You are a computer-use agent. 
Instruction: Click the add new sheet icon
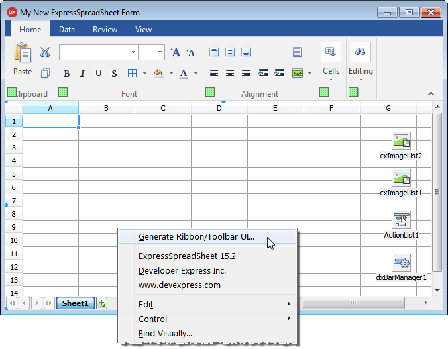coord(102,303)
